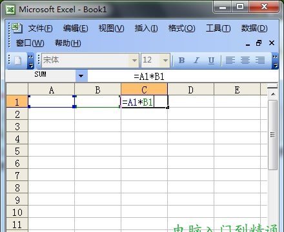Click the Name Box showing SUM
This screenshot has width=284, height=232.
pyautogui.click(x=41, y=76)
